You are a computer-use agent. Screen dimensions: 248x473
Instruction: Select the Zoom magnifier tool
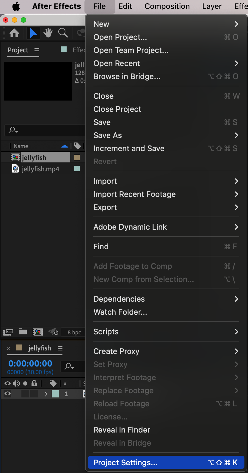63,33
